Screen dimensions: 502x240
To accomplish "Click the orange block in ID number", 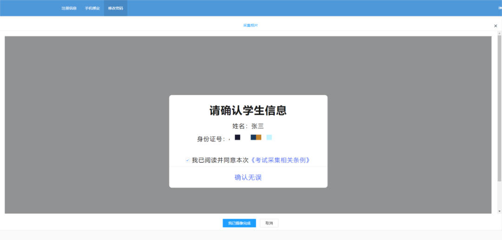I will (x=259, y=137).
